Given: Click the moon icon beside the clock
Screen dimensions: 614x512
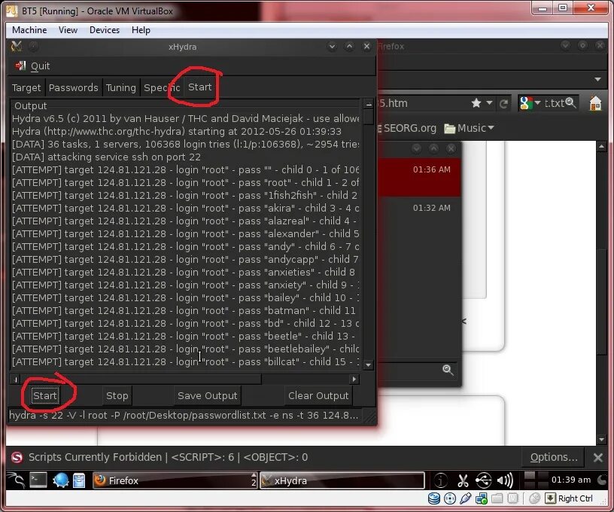Looking at the screenshot, I should 602,480.
